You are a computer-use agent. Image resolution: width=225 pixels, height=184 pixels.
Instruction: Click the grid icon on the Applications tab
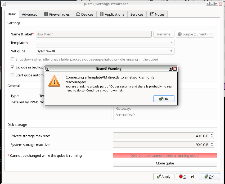pos(102,14)
